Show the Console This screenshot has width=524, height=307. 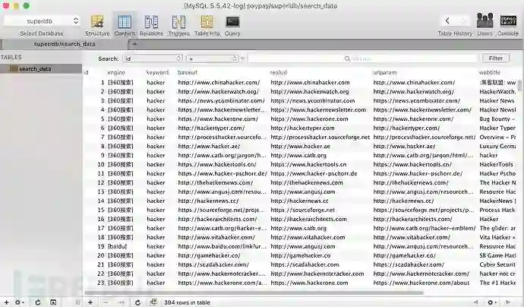click(x=508, y=25)
